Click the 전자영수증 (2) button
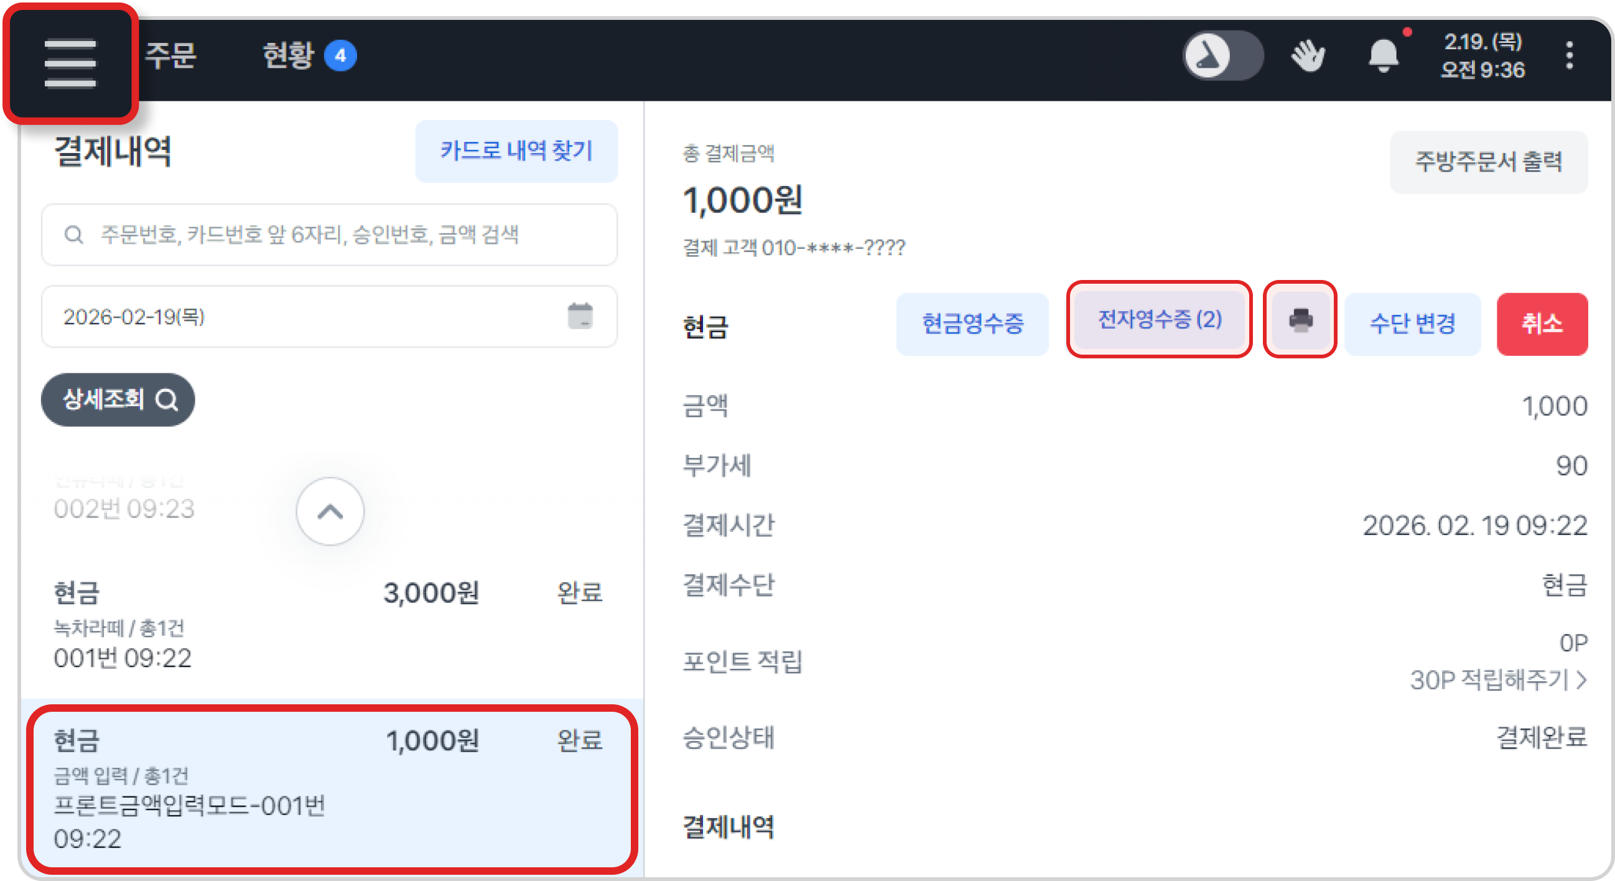 click(x=1159, y=320)
